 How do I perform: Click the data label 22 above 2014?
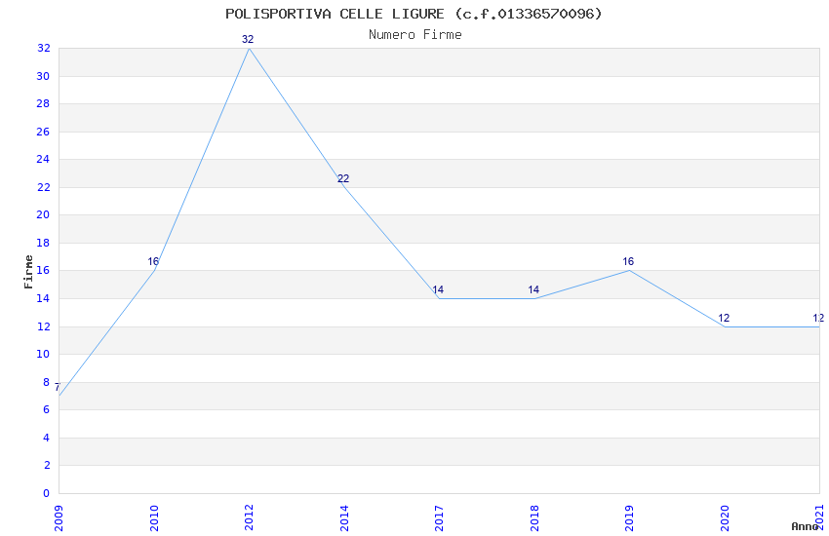[343, 178]
